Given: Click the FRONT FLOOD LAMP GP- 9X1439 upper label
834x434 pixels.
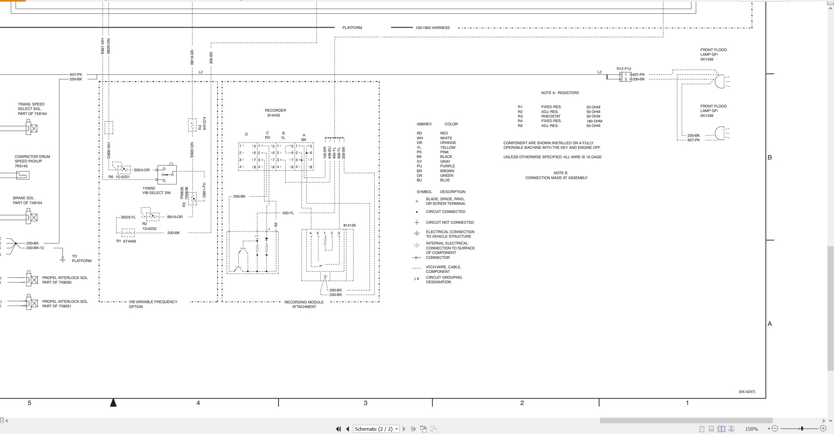Looking at the screenshot, I should 713,55.
